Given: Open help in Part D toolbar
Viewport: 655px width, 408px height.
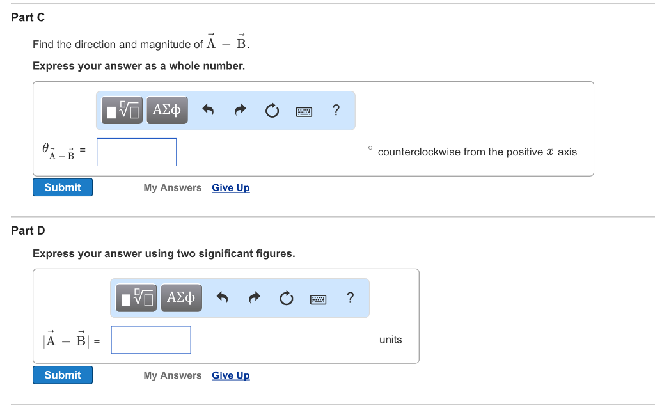Looking at the screenshot, I should 349,298.
